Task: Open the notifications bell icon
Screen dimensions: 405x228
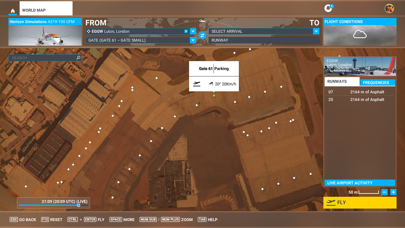Action: click(328, 8)
